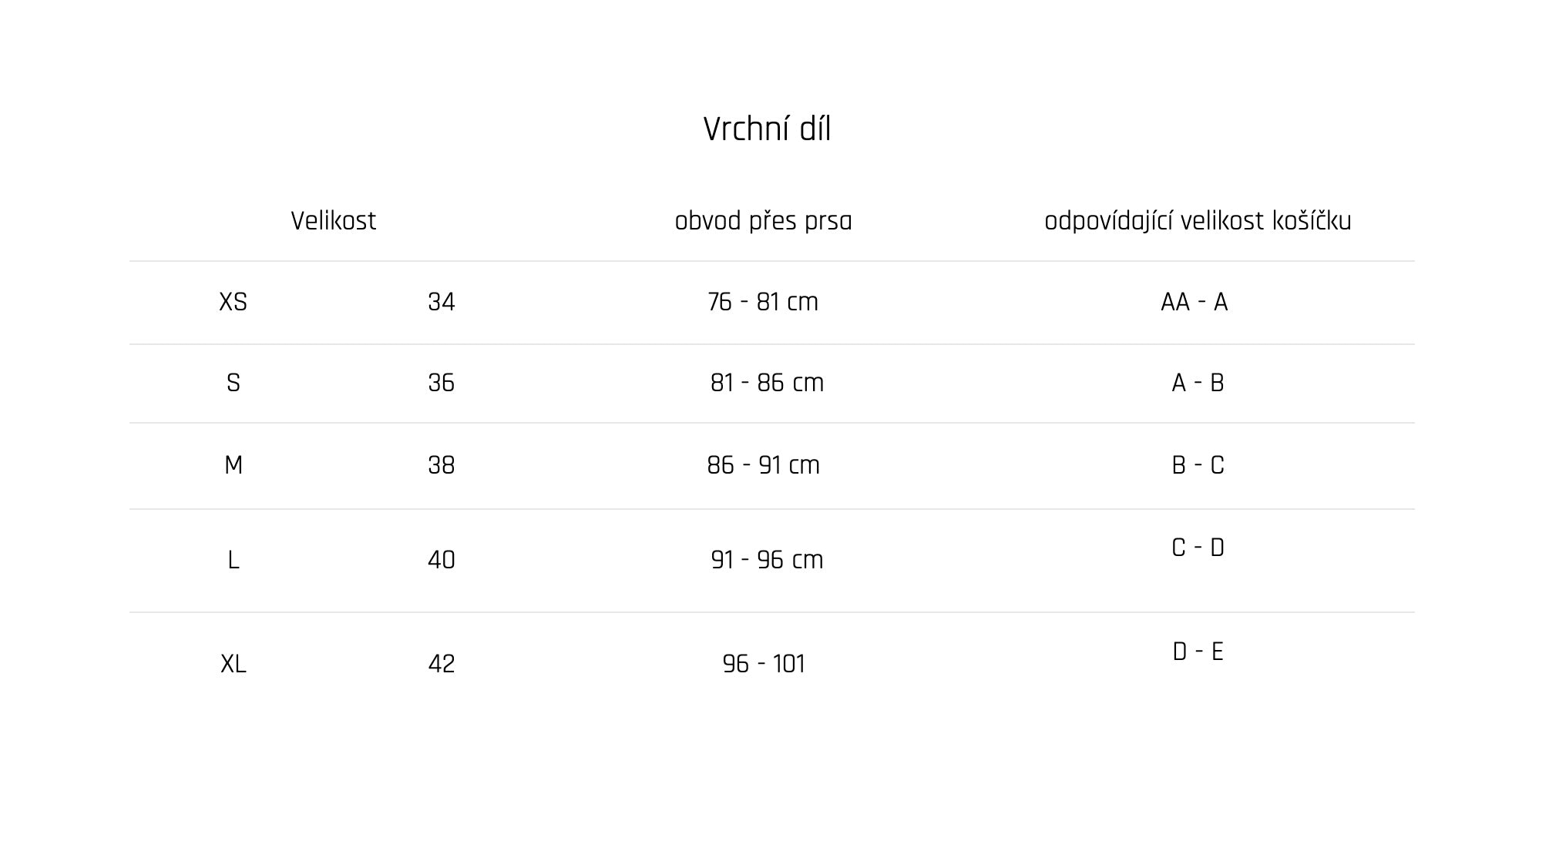Click the number 40 cell
1549x851 pixels.
pos(442,560)
